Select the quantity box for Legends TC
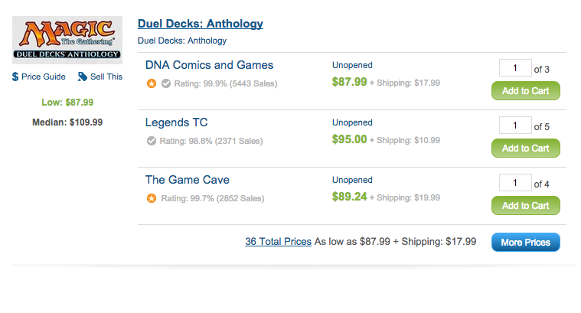This screenshot has width=581, height=313. click(515, 126)
